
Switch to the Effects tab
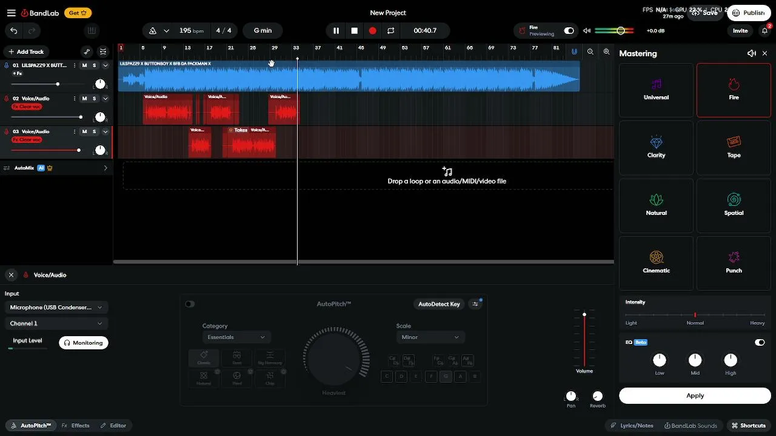click(76, 426)
